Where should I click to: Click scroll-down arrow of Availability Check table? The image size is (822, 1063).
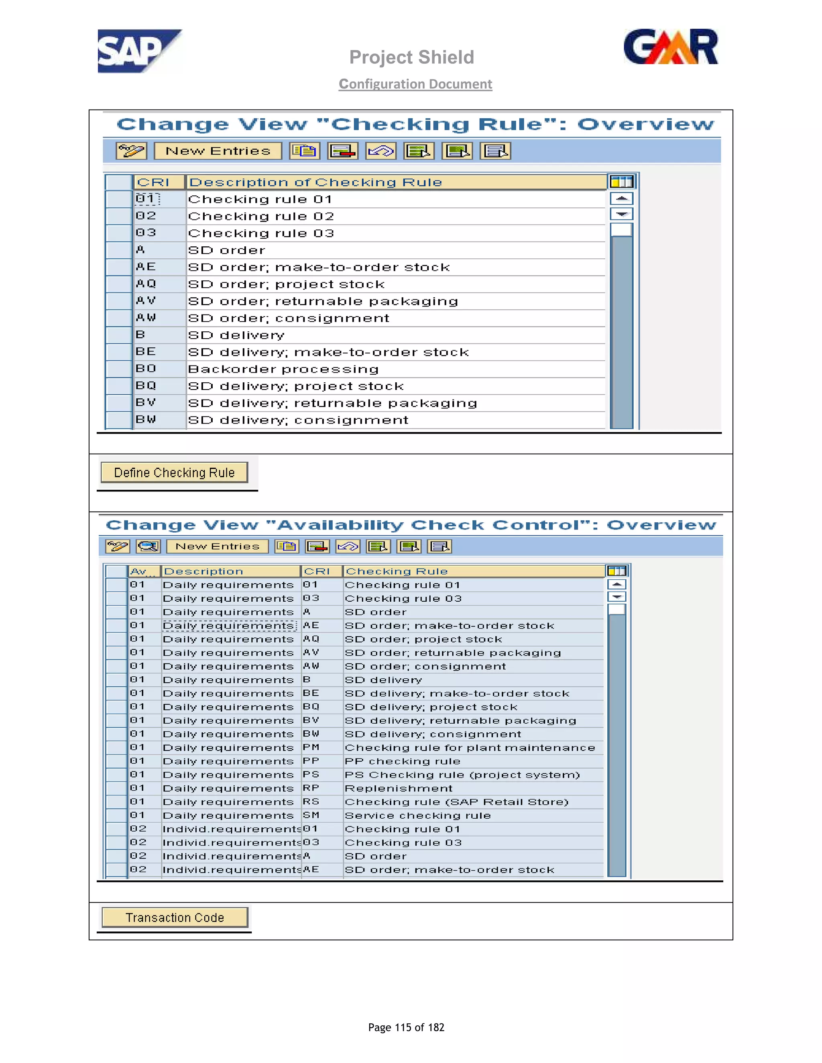[x=617, y=597]
